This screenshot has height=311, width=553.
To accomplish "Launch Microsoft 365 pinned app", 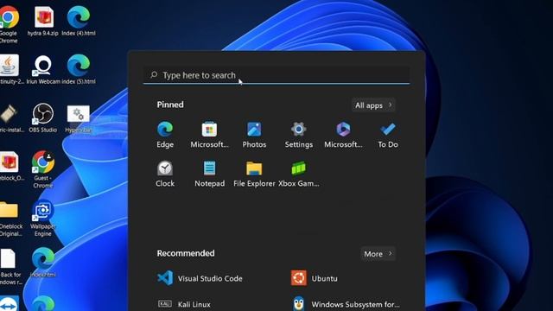I will pyautogui.click(x=343, y=135).
